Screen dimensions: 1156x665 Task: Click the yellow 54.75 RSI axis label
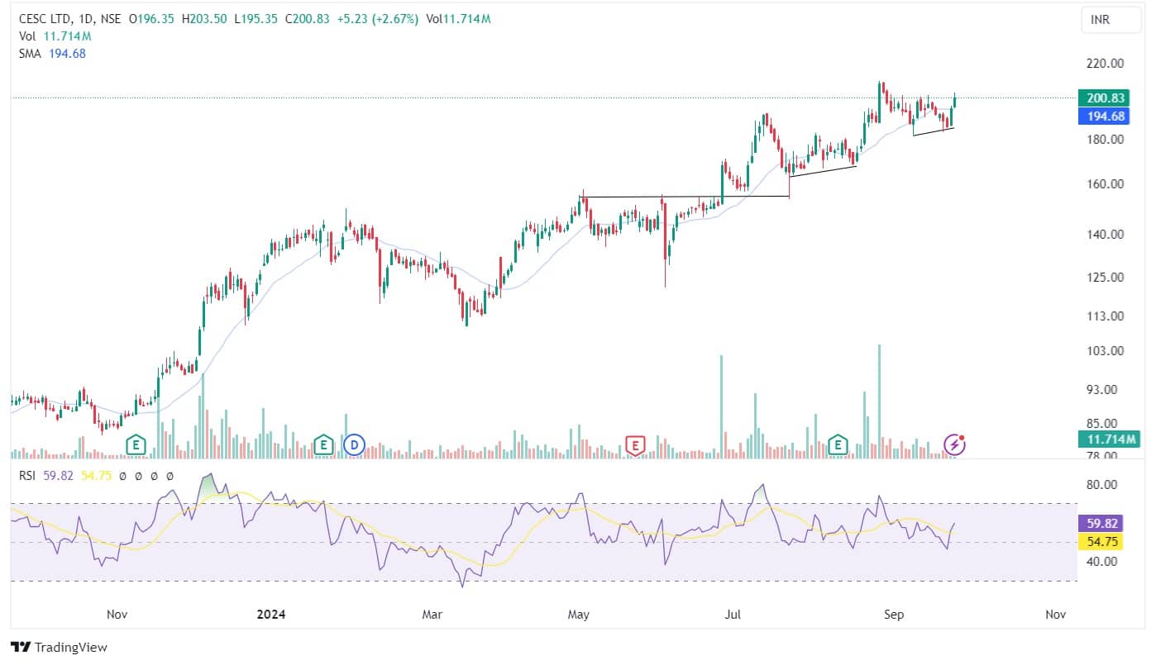(1102, 541)
